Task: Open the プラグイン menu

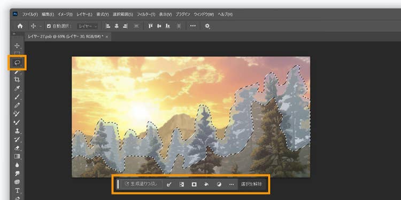Action: 183,14
